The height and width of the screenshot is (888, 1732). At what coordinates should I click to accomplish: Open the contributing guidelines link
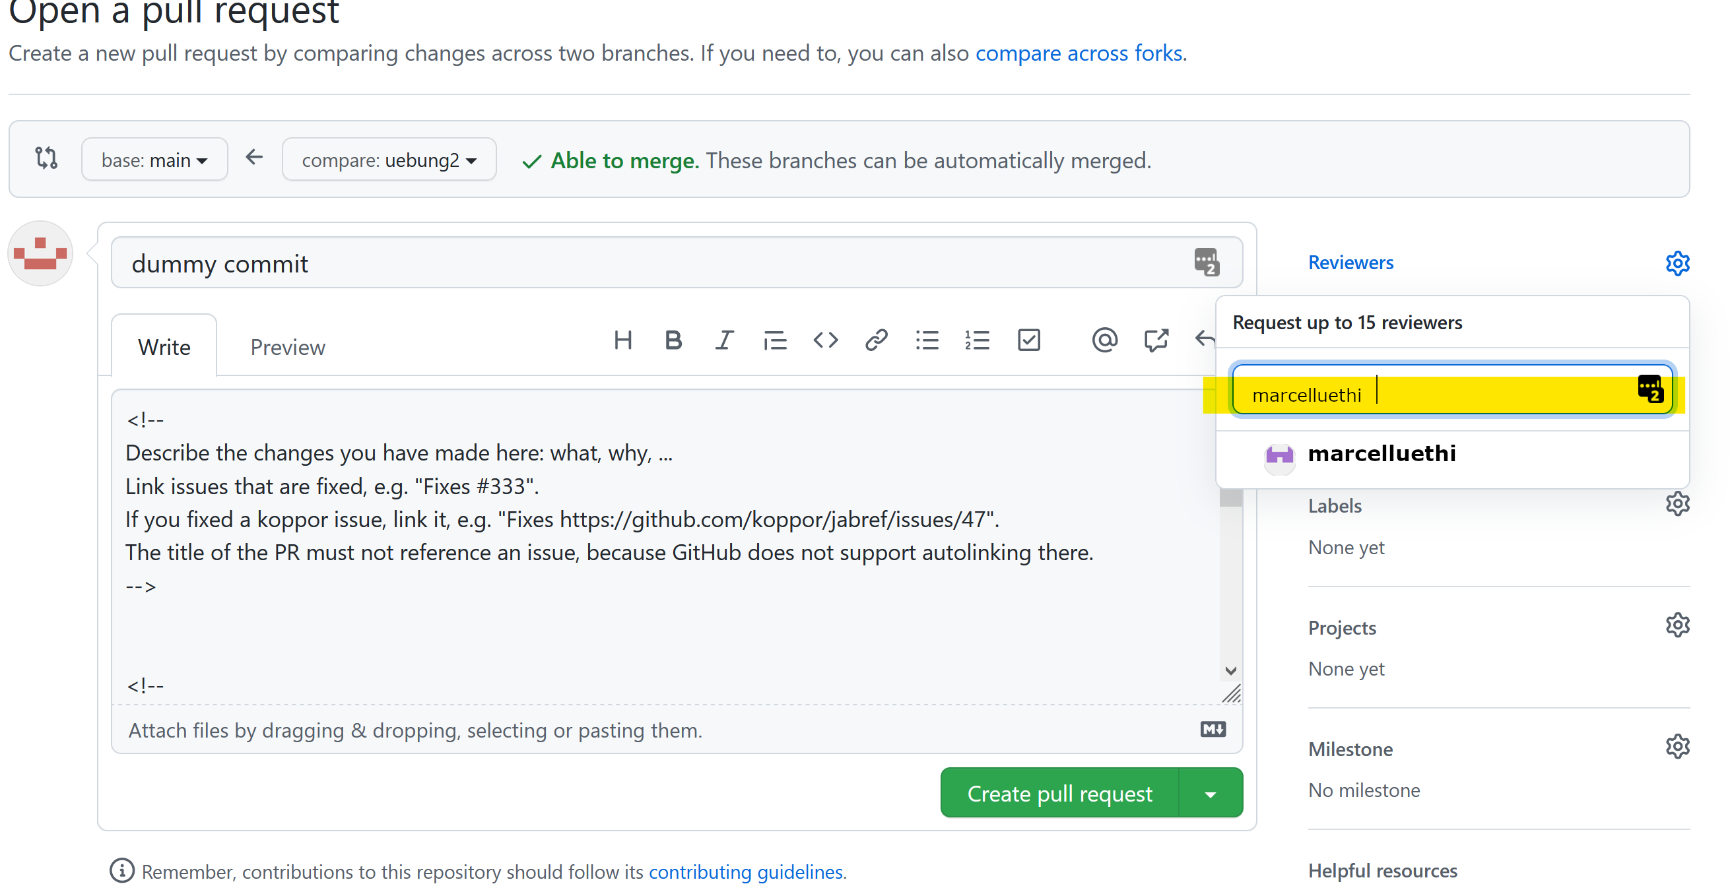745,872
